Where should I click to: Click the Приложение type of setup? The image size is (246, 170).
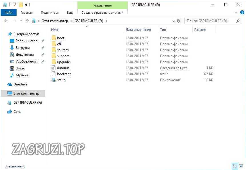[170, 80]
